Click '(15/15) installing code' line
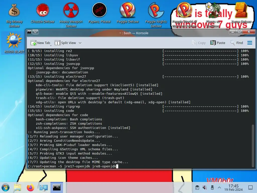 click(x=51, y=111)
